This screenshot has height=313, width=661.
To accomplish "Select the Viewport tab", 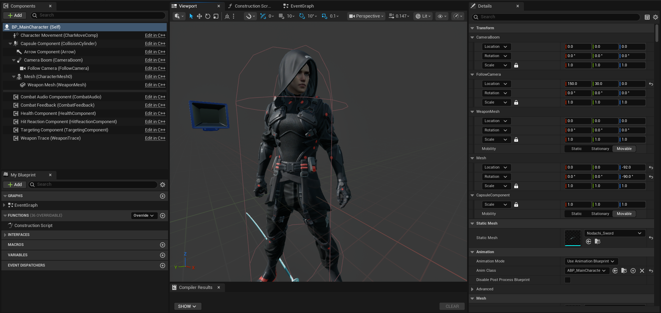I will point(197,6).
